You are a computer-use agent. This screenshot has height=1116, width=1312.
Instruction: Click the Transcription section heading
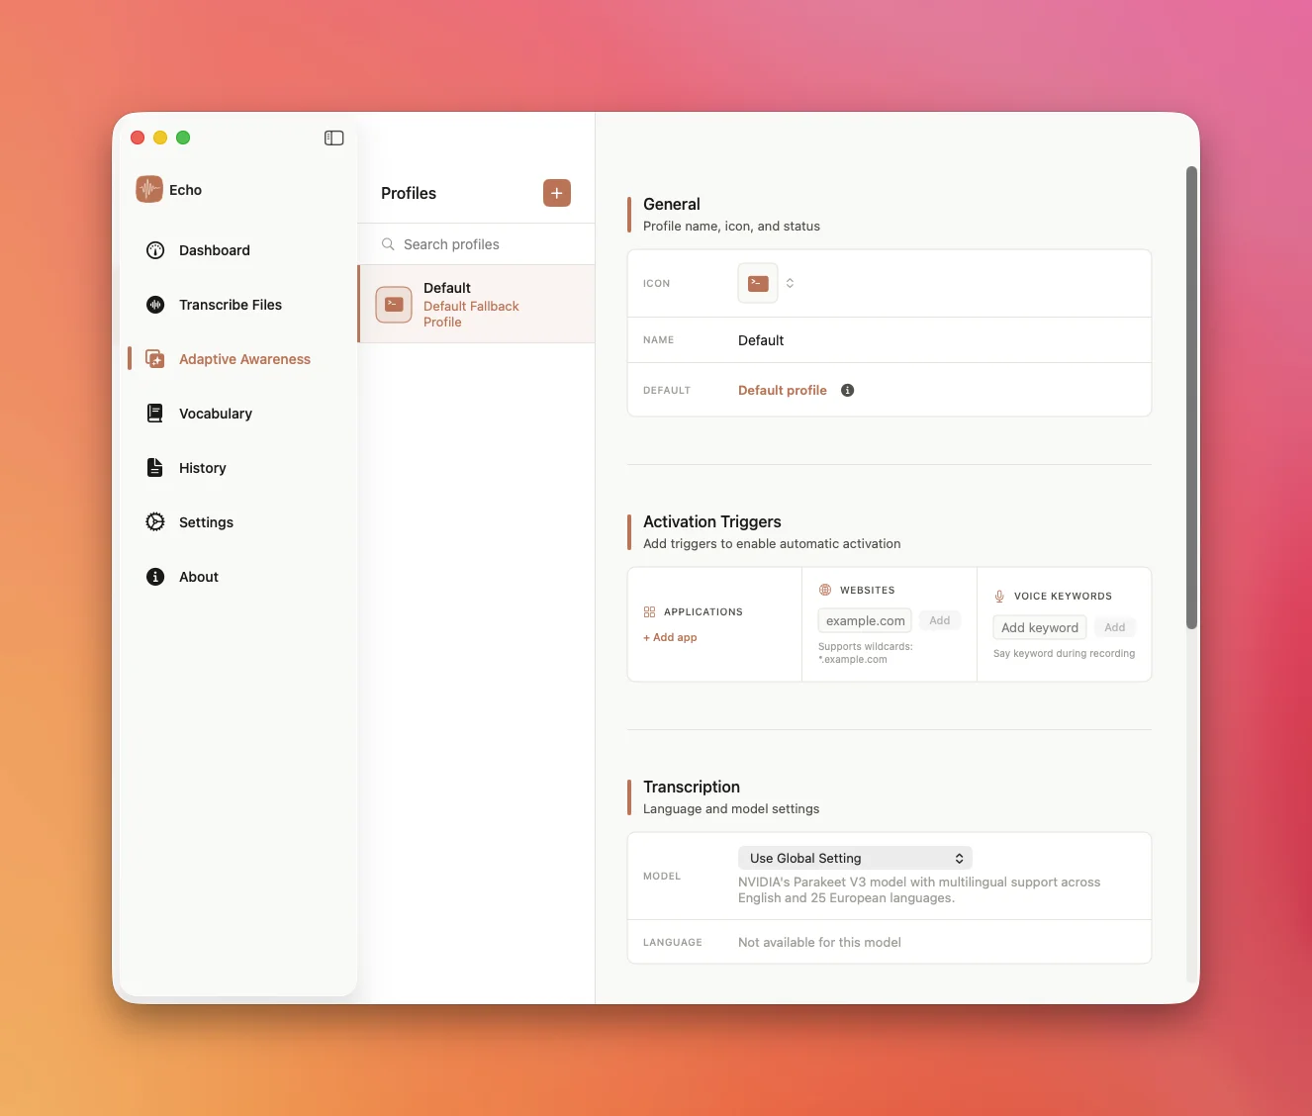coord(691,787)
